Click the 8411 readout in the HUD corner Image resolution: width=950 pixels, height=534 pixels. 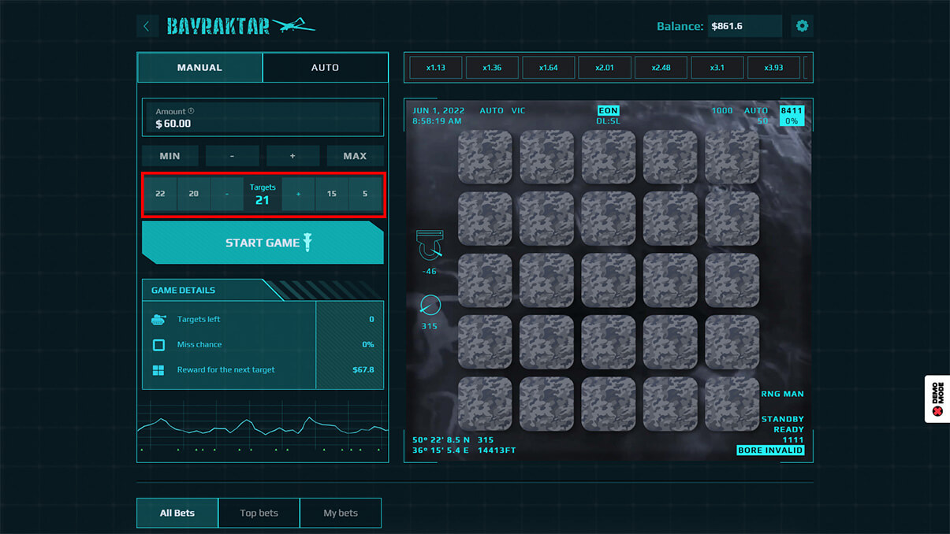[792, 111]
